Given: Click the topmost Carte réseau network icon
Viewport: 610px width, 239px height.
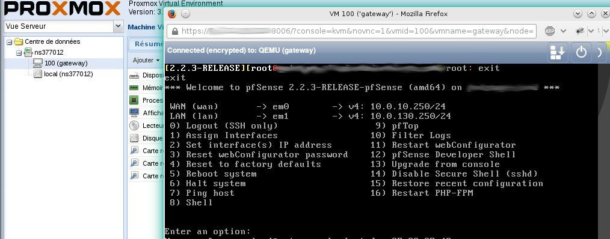Looking at the screenshot, I should coord(134,150).
